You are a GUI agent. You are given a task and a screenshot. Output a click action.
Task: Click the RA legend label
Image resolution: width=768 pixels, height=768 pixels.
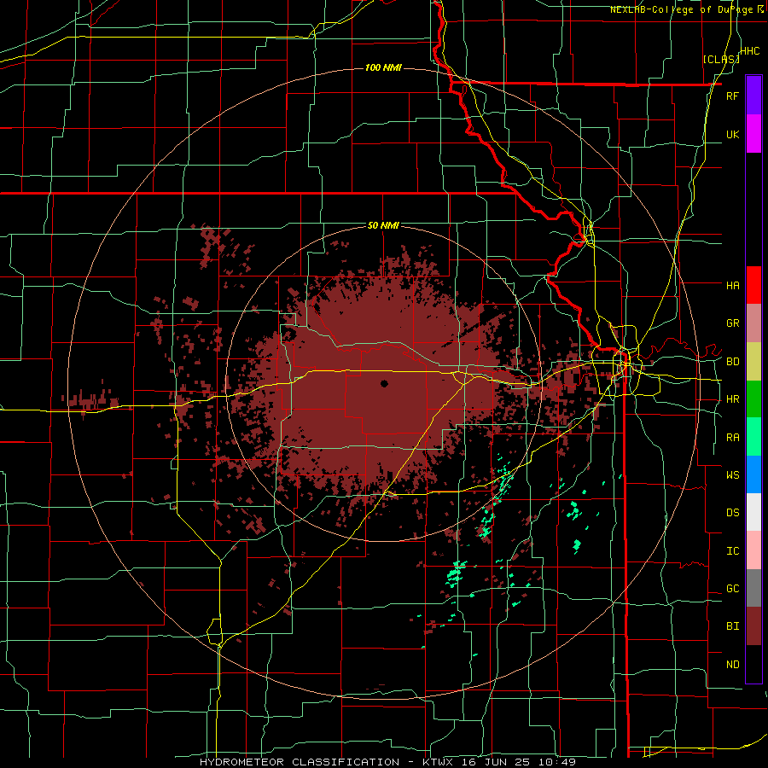tap(732, 438)
